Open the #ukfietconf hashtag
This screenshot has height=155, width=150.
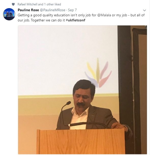click(x=75, y=20)
